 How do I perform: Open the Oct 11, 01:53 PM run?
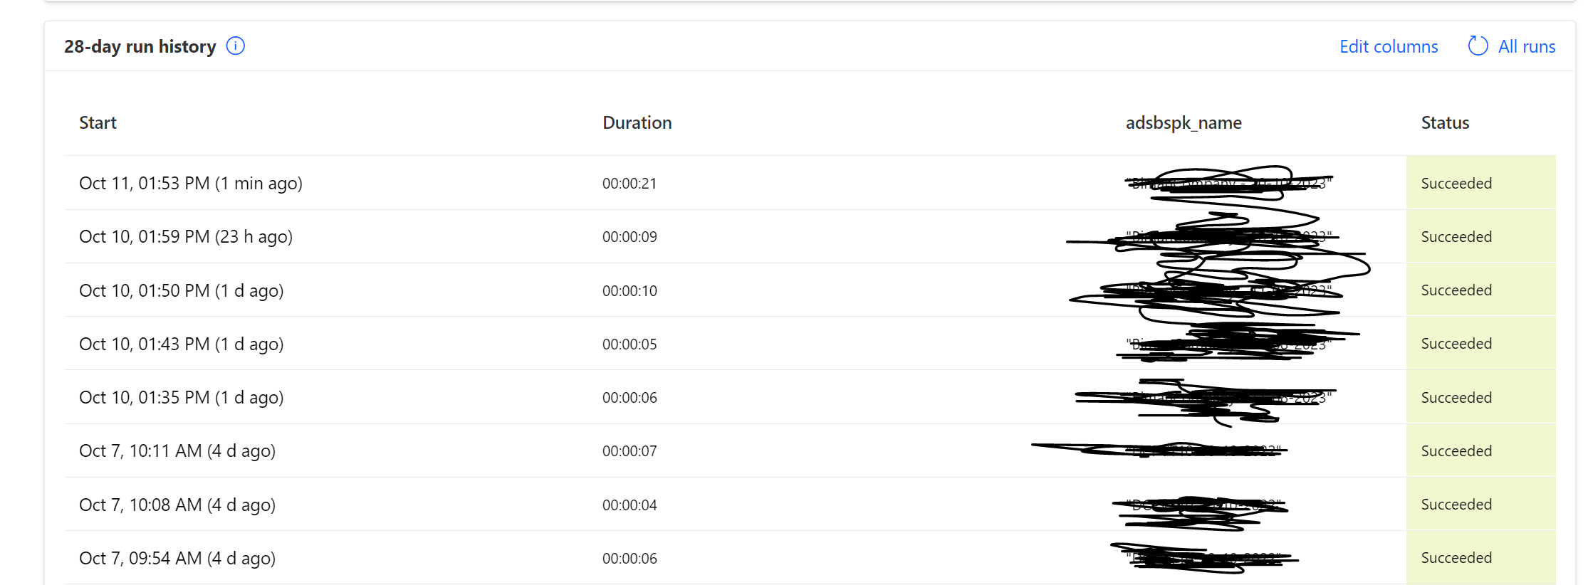point(190,184)
